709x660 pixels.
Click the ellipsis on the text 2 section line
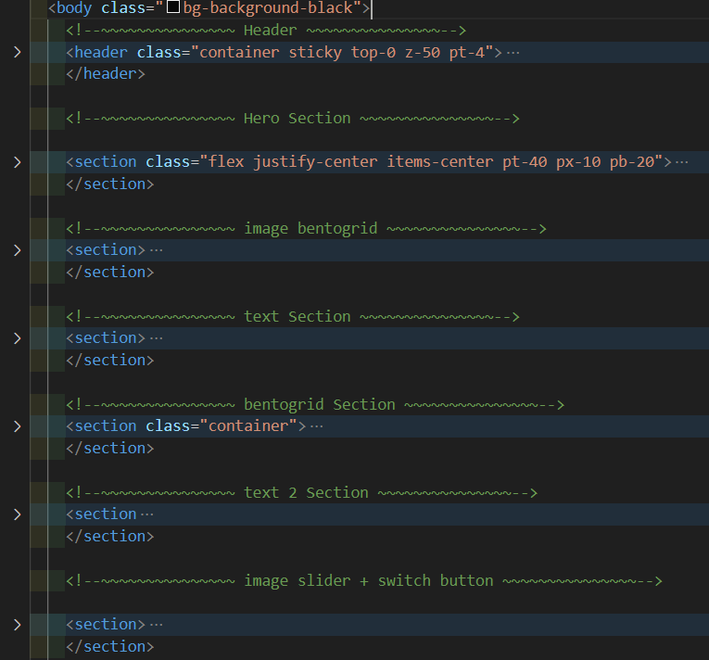tap(146, 514)
